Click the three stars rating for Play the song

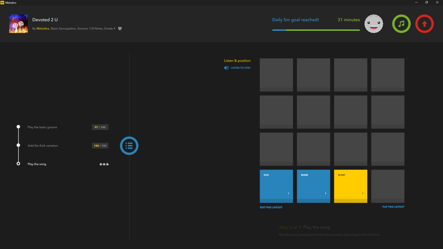pos(104,164)
